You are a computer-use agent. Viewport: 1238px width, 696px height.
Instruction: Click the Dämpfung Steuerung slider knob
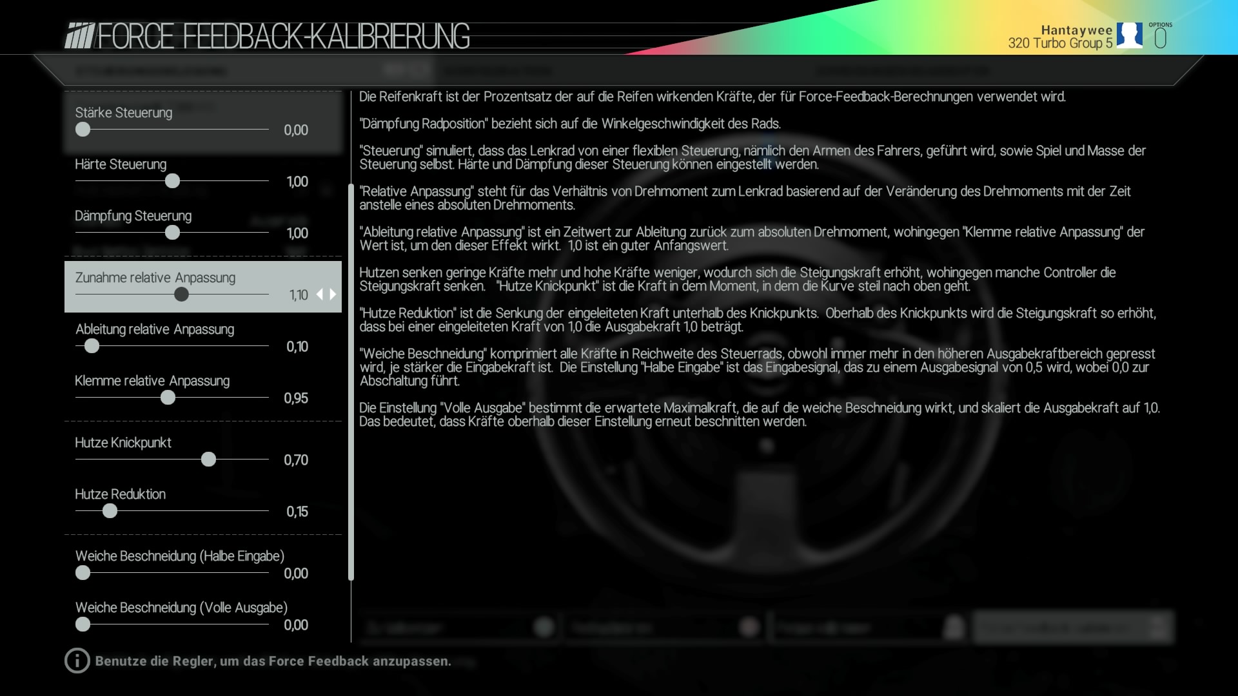[x=172, y=233]
